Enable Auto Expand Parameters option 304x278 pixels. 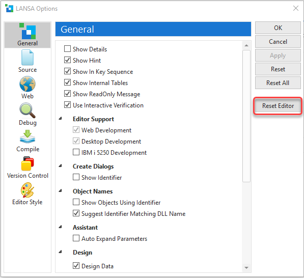point(76,238)
